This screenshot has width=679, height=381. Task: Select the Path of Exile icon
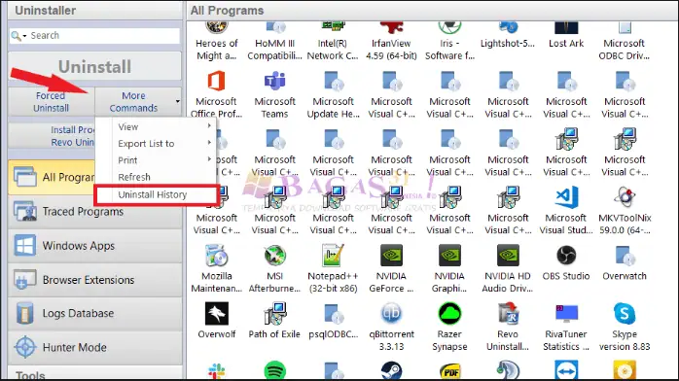[x=274, y=314]
